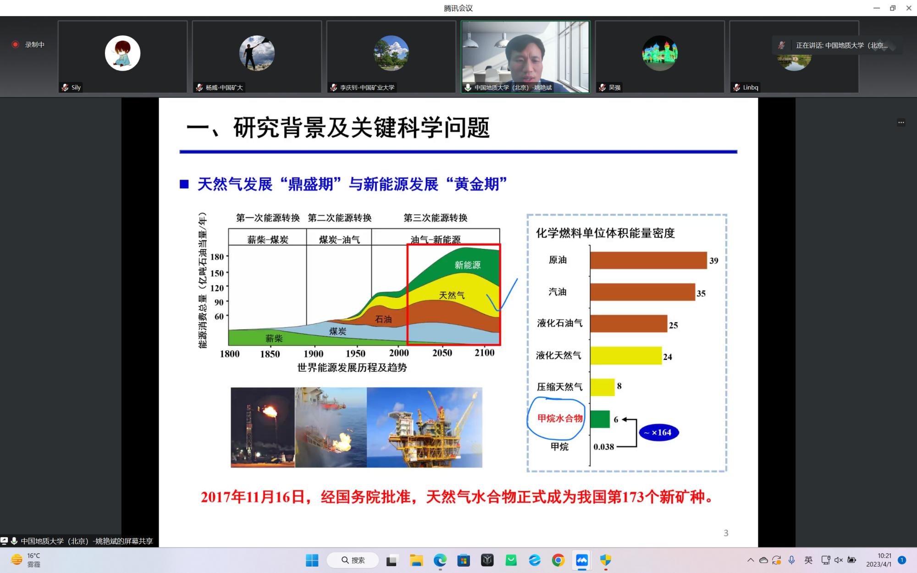Screen dimensions: 917x573
Task: Click Linbq's muted microphone icon
Action: 736,88
